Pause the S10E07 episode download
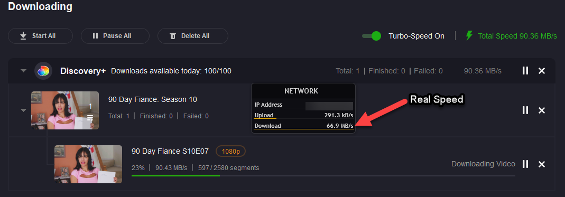This screenshot has width=565, height=197. (x=525, y=164)
